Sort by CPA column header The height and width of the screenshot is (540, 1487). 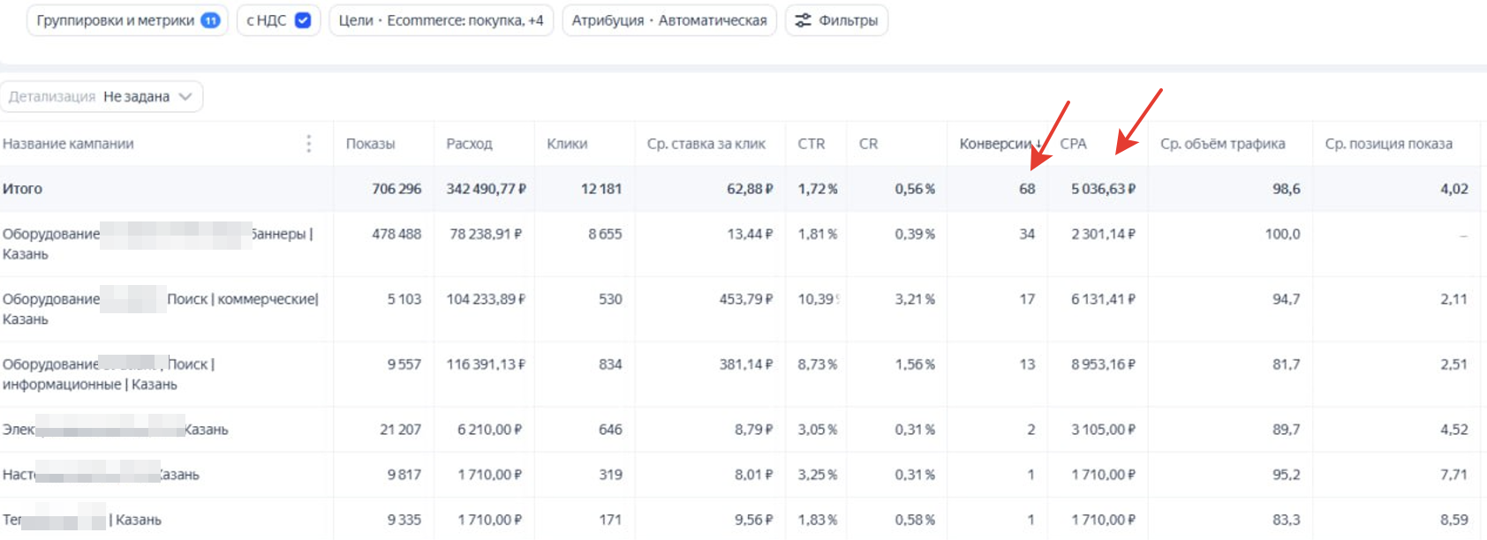click(1073, 144)
